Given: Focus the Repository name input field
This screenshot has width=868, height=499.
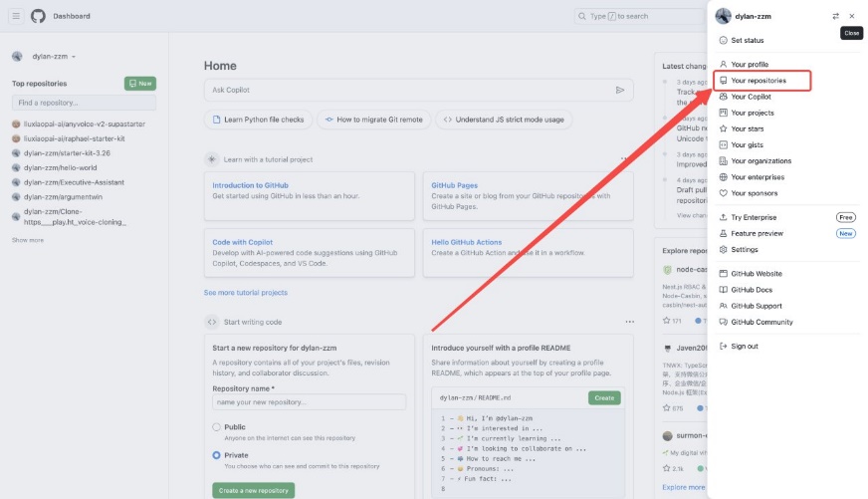Looking at the screenshot, I should (309, 402).
